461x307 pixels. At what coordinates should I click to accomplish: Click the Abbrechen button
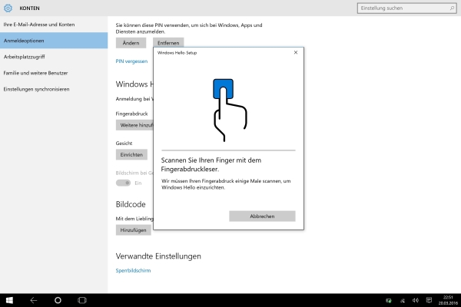262,216
